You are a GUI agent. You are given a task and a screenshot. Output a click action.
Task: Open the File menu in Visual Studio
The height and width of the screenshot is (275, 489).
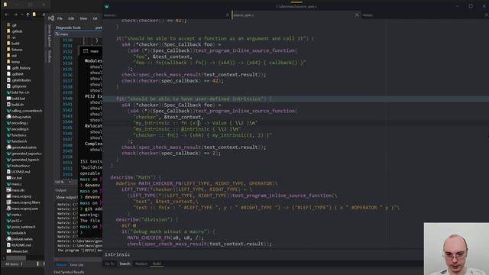(60, 18)
